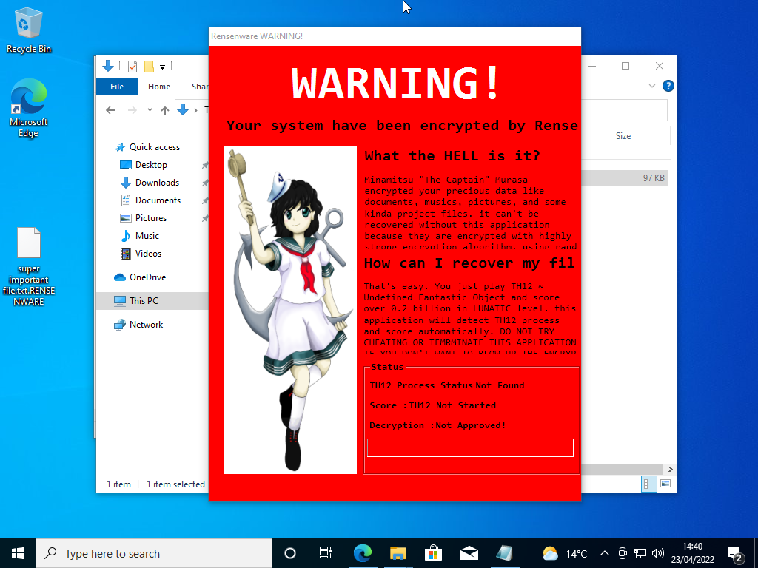Show hidden icons in the system tray
The height and width of the screenshot is (568, 758).
click(x=604, y=553)
